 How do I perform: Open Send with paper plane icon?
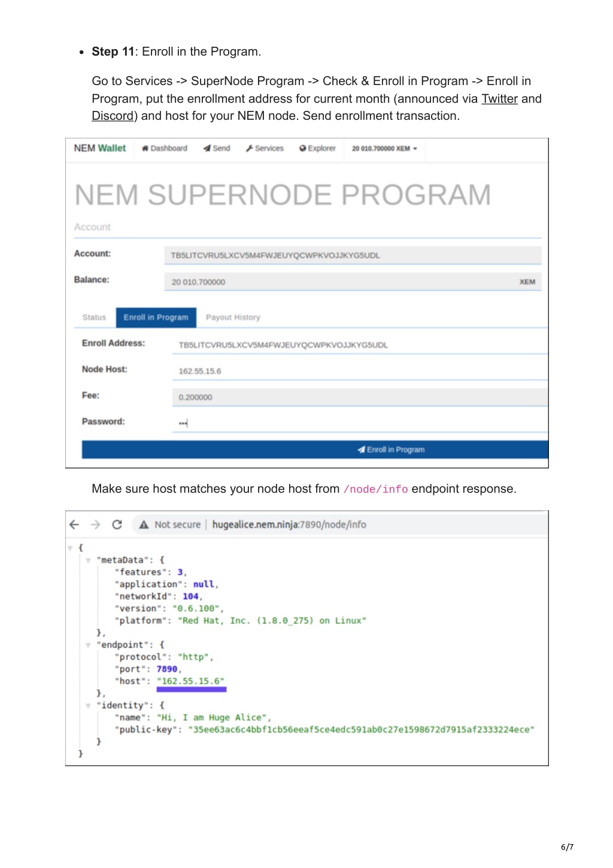[x=217, y=149]
